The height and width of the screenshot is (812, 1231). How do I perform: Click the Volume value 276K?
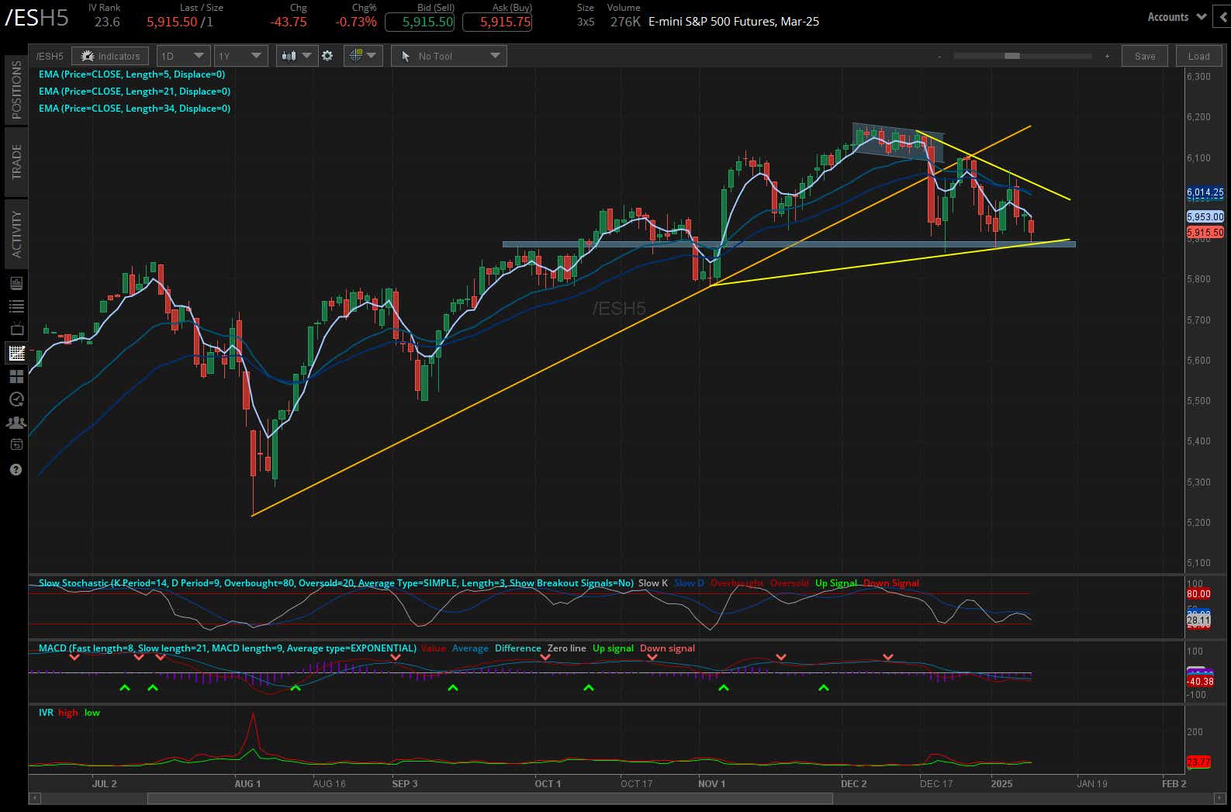coord(625,22)
